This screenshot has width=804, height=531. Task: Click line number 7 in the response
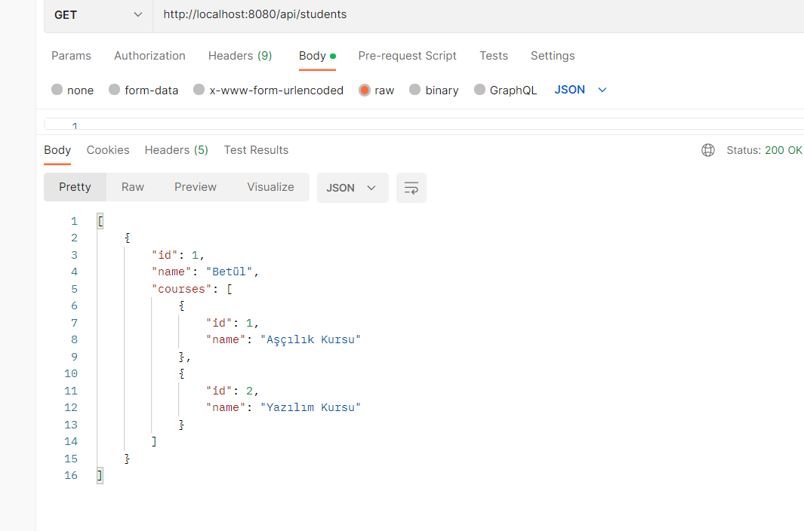click(73, 322)
